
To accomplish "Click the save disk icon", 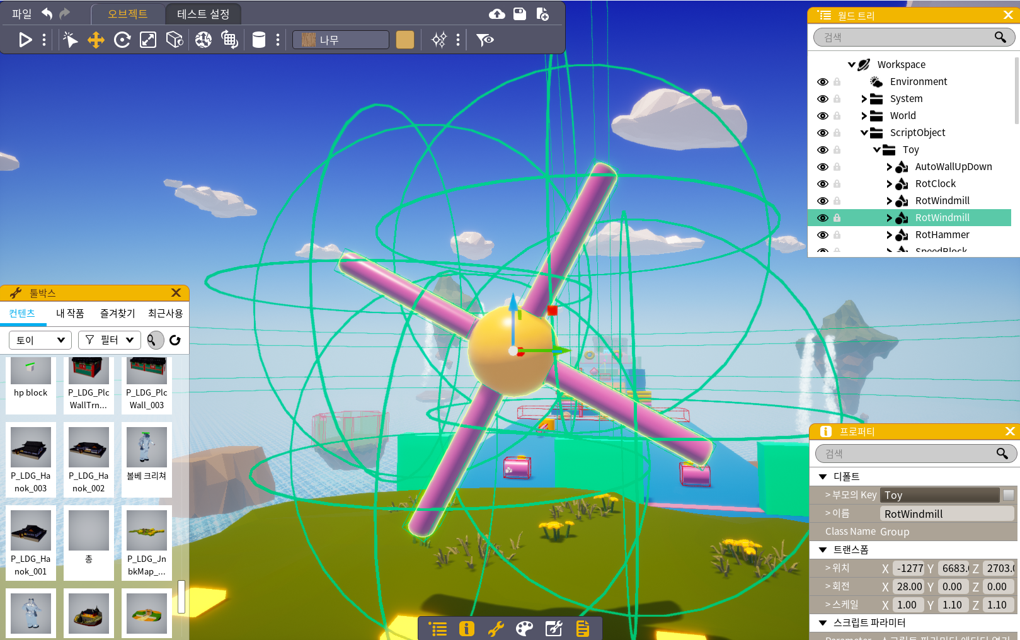I will point(520,14).
